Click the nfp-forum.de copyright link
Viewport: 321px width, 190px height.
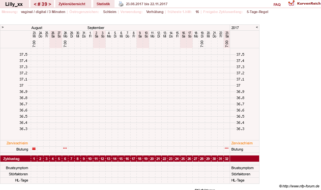[x=299, y=186]
